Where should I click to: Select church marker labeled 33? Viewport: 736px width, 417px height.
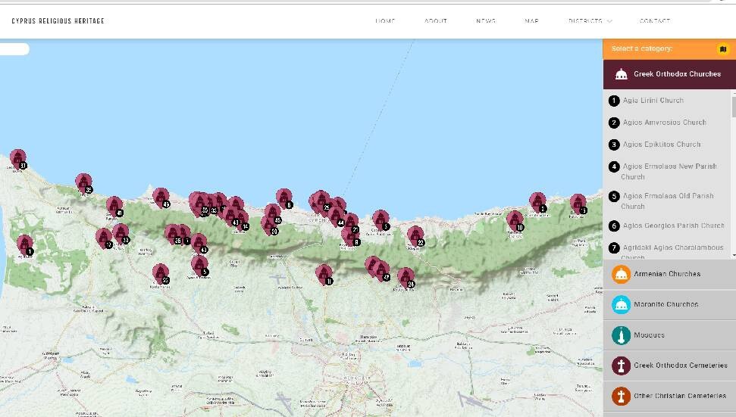121,233
